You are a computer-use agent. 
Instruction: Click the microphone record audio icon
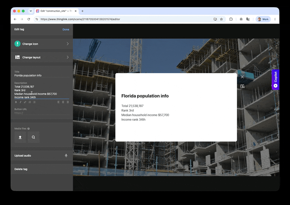point(66,156)
